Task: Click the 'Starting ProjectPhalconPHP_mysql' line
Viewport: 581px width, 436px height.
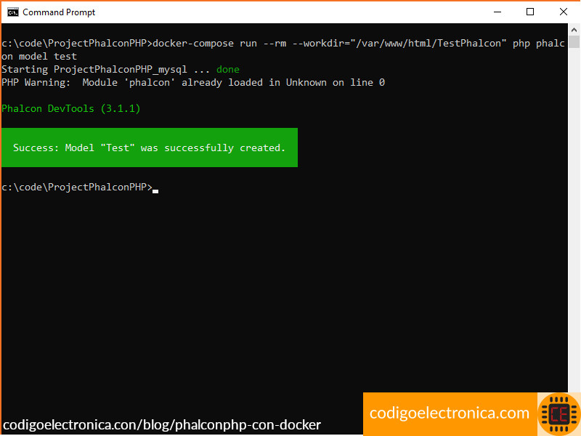Action: click(121, 69)
